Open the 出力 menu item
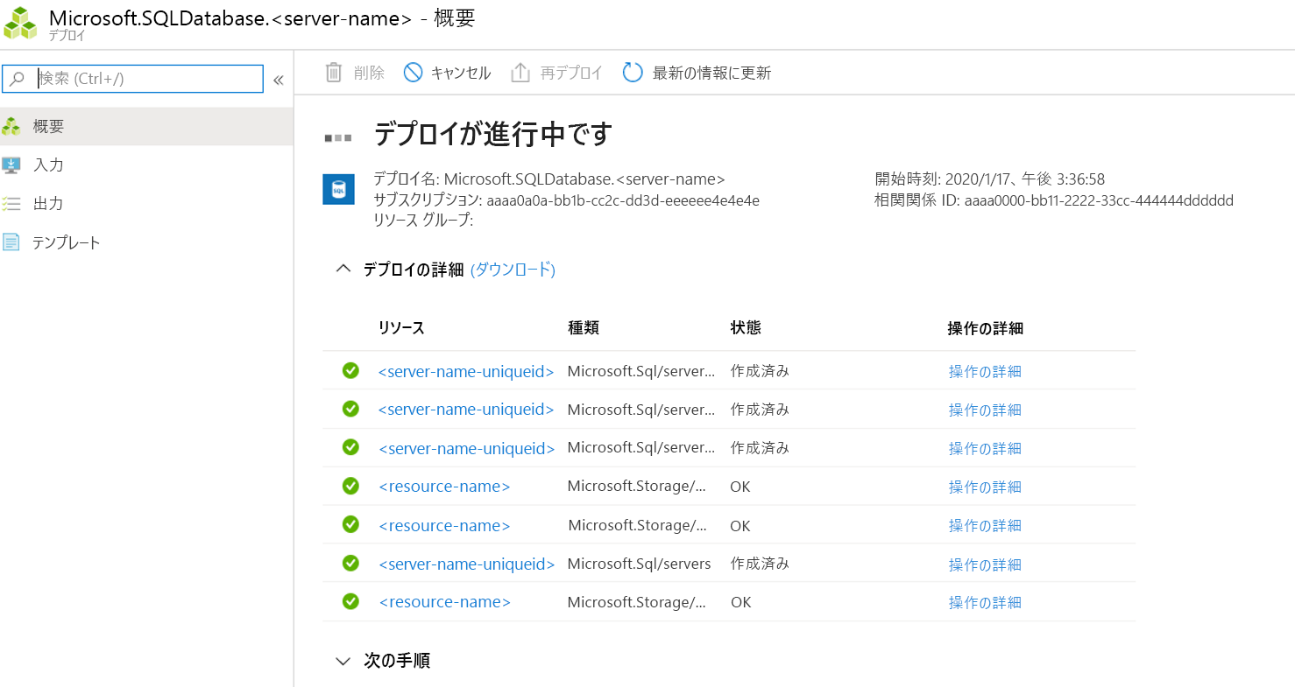Screen dimensions: 1295x687 [146, 203]
